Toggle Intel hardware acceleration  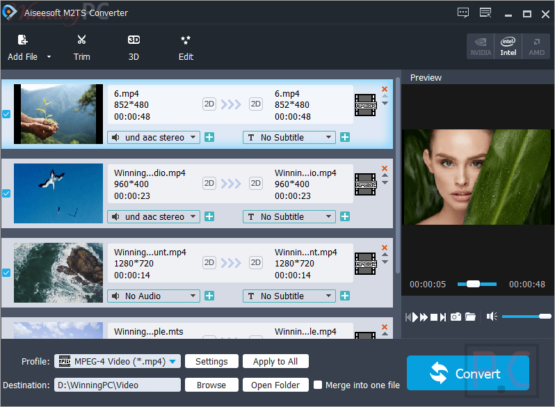[x=508, y=47]
